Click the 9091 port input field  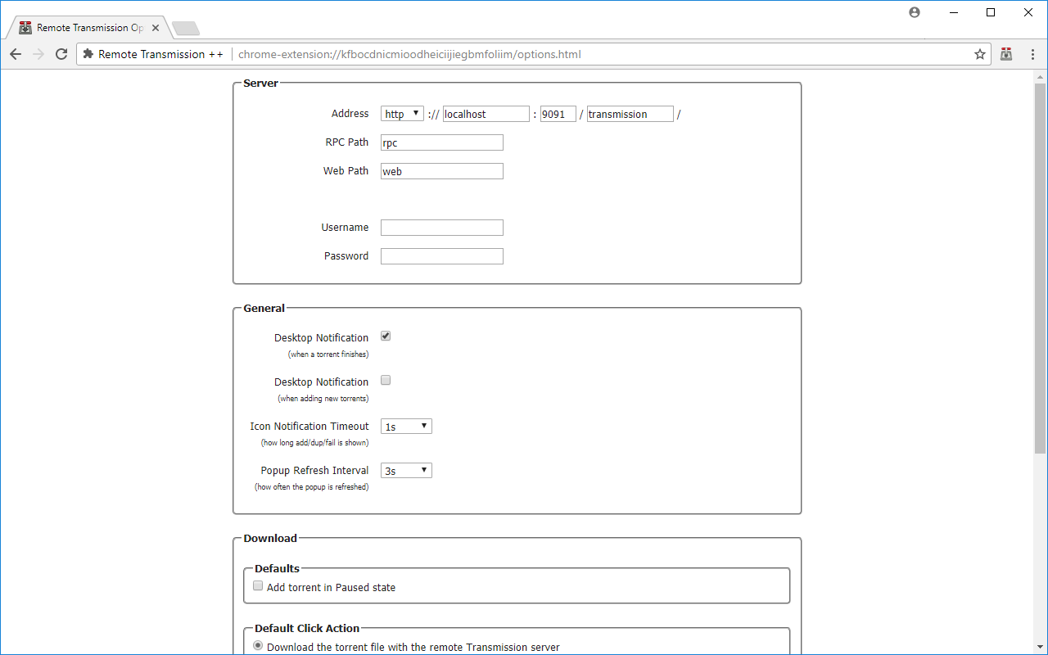(558, 114)
